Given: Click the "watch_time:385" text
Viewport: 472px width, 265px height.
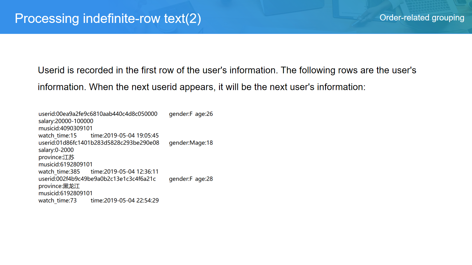Looking at the screenshot, I should [59, 172].
